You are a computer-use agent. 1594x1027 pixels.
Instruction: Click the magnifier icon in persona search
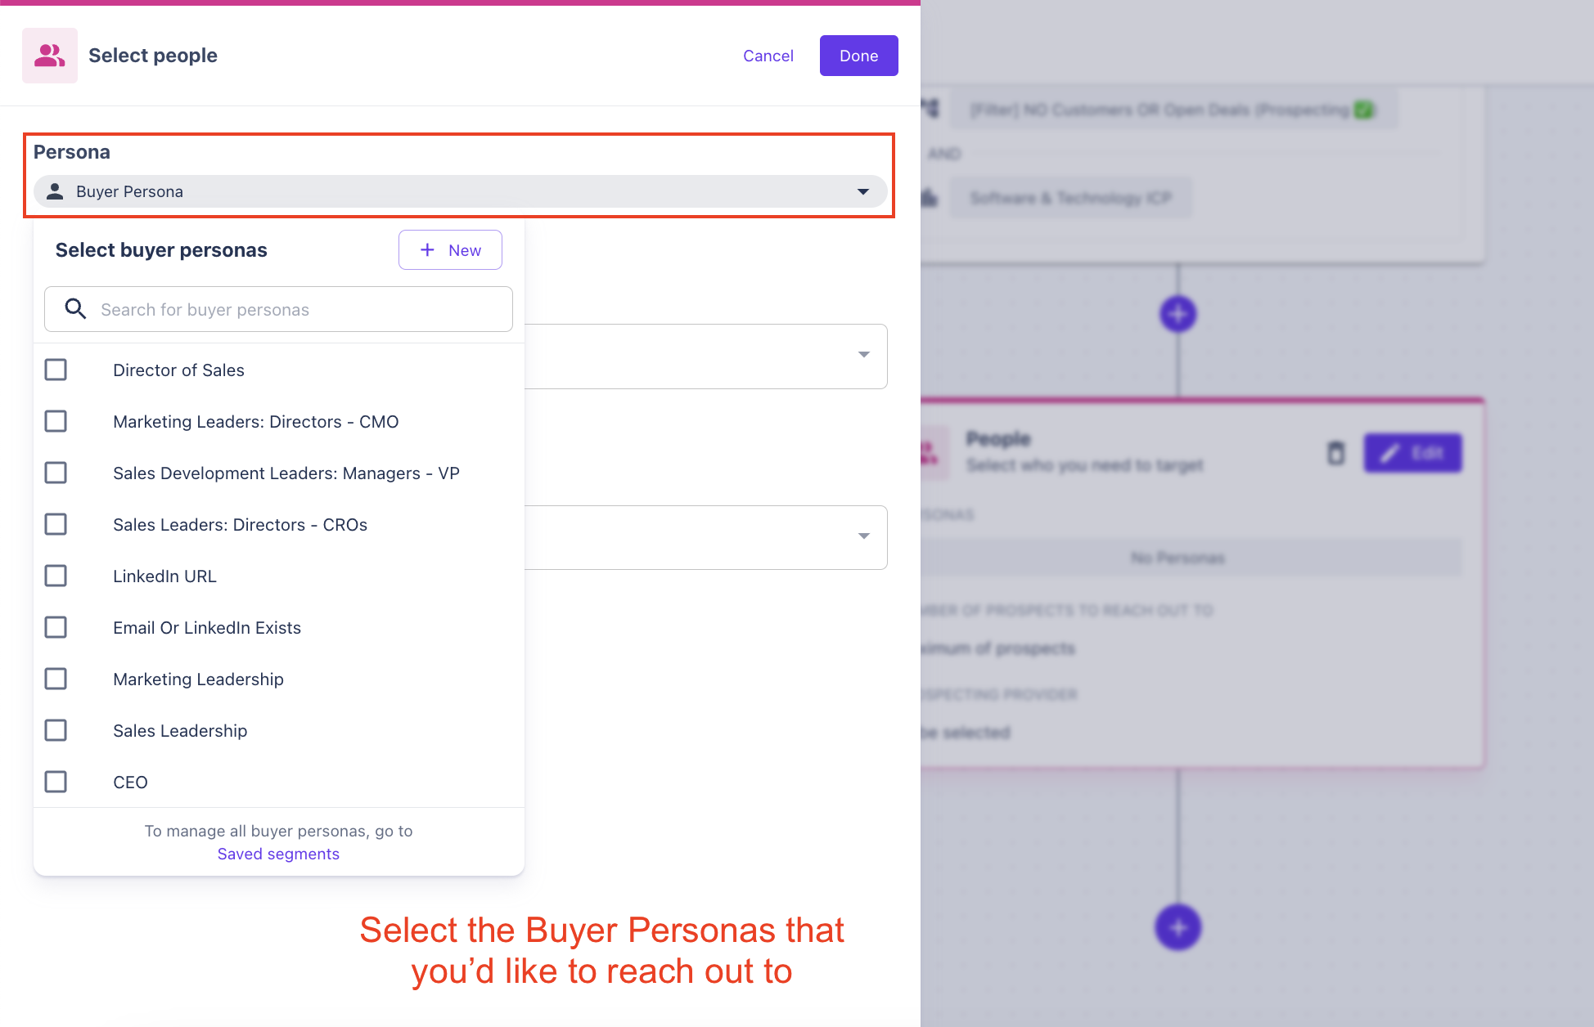tap(75, 309)
